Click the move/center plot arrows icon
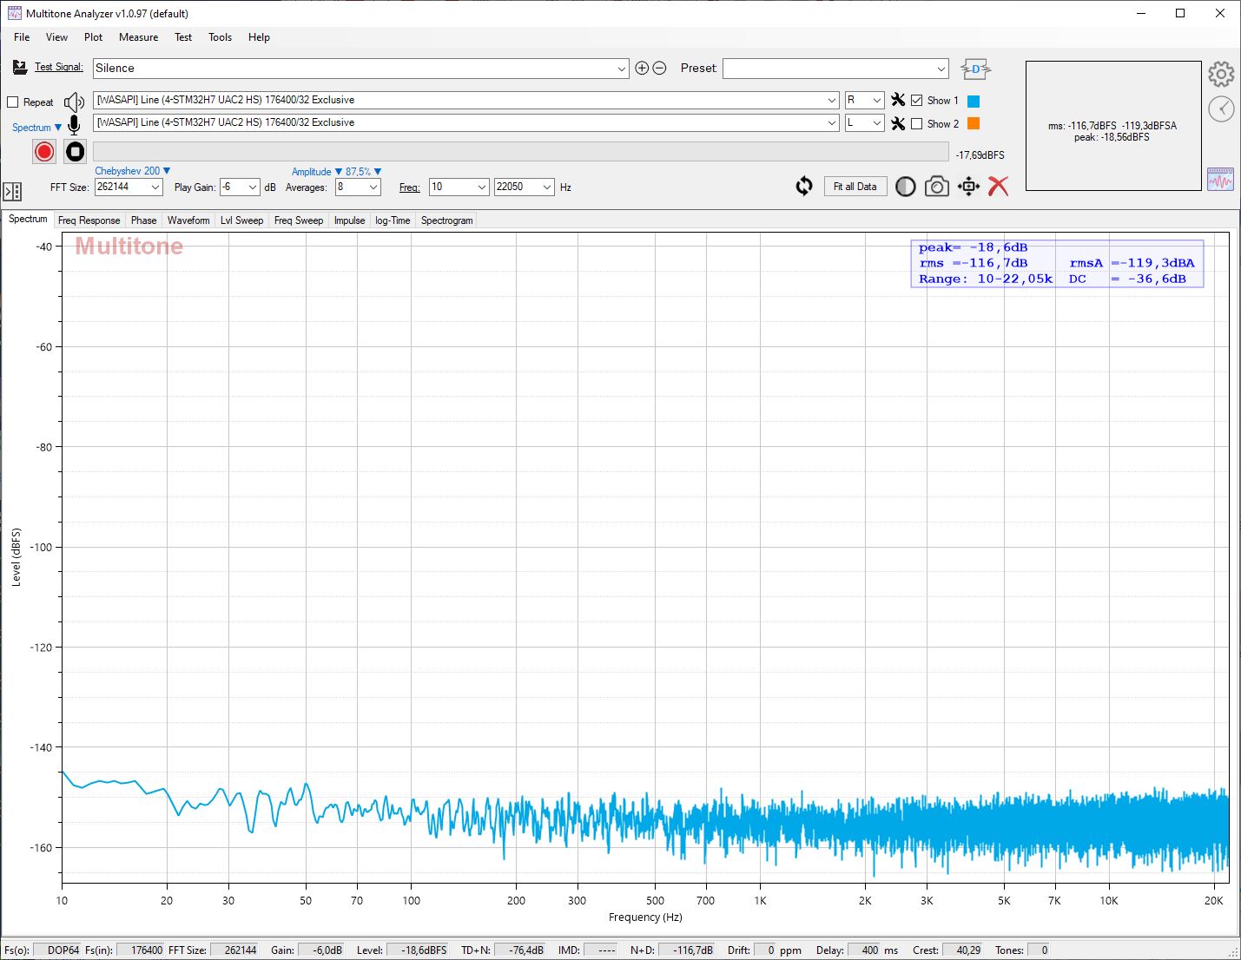Viewport: 1241px width, 960px height. pos(968,187)
